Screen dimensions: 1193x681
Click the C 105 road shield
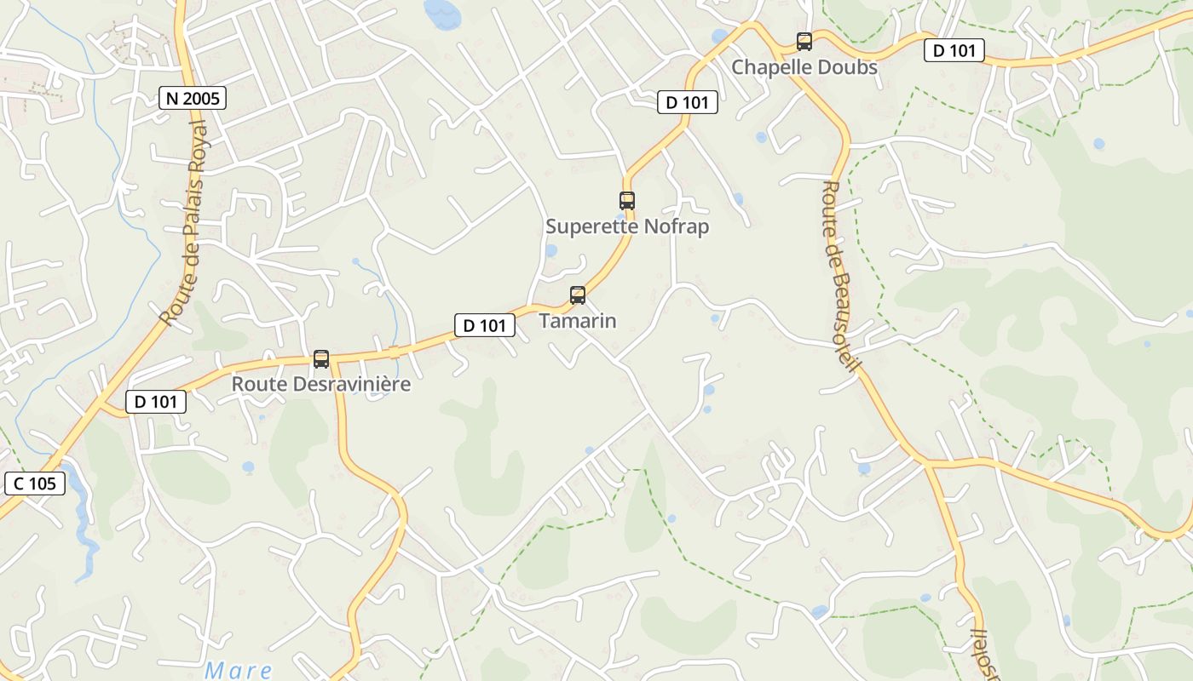[35, 484]
